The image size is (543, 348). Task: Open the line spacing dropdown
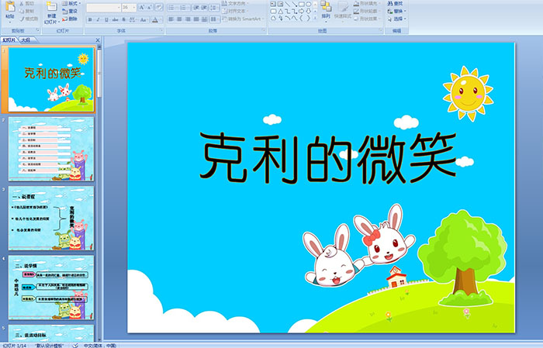214,8
